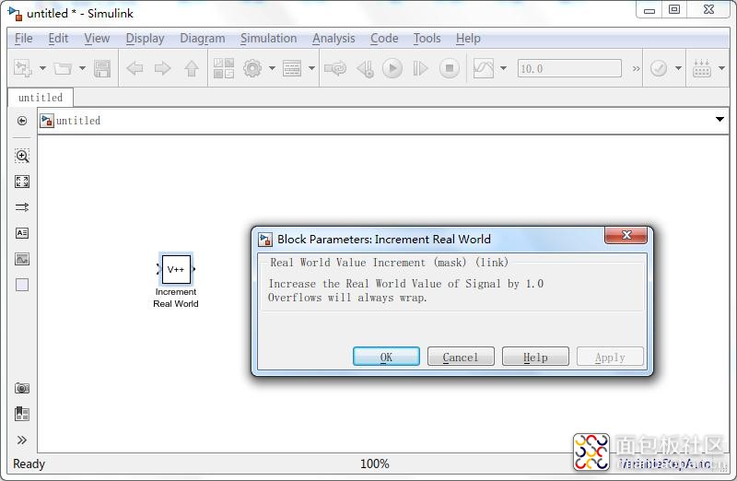
Task: Open the File menu
Action: tap(24, 38)
